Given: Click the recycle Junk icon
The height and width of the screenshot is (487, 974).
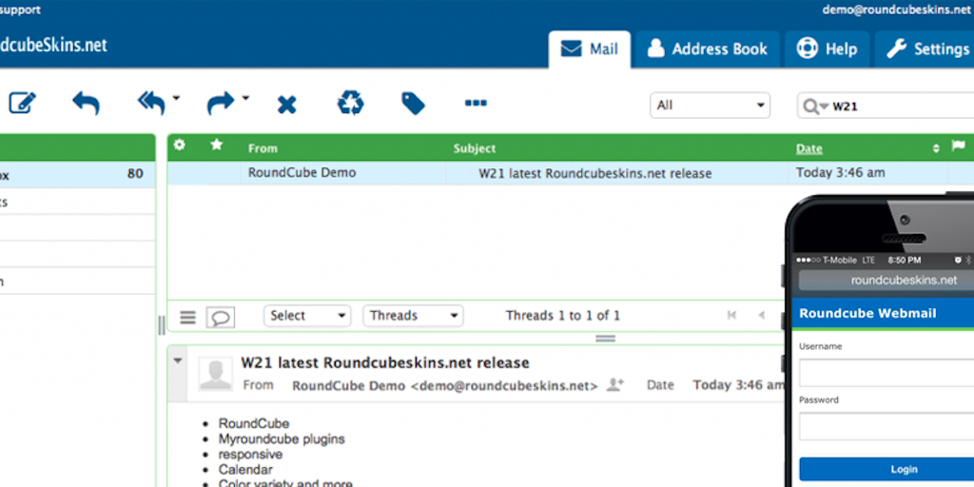Looking at the screenshot, I should pos(350,103).
